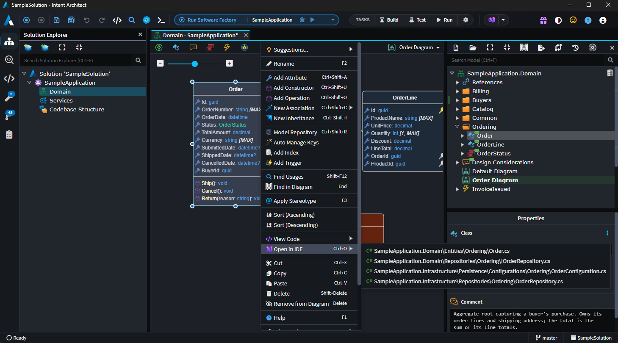Viewport: 618px width, 343px height.
Task: Click the diagram zoom in plus button
Action: click(x=229, y=64)
